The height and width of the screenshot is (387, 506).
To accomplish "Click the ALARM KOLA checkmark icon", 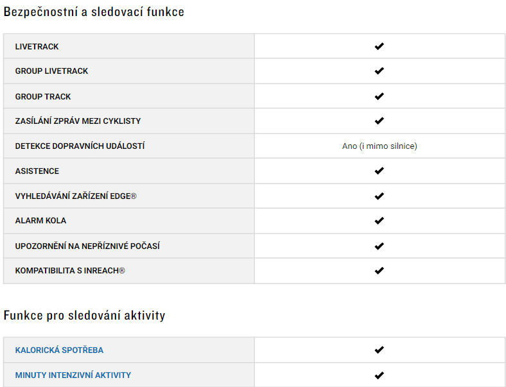I will pyautogui.click(x=379, y=221).
